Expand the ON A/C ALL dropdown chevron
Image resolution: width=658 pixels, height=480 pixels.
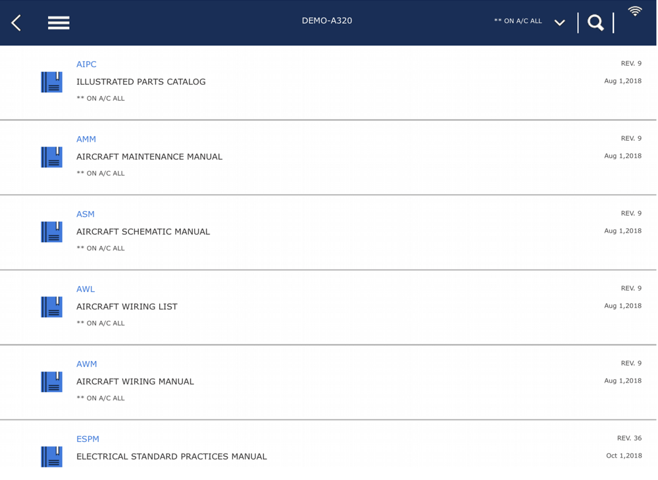(x=559, y=22)
